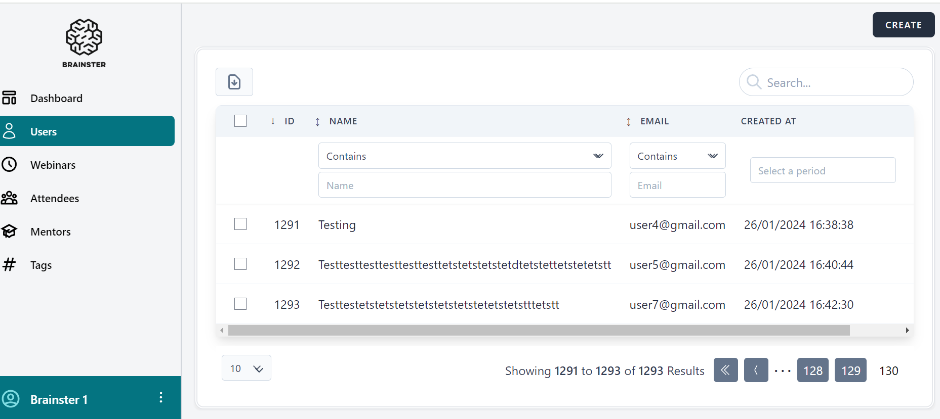Check the row for user 1291
This screenshot has height=419, width=940.
240,224
